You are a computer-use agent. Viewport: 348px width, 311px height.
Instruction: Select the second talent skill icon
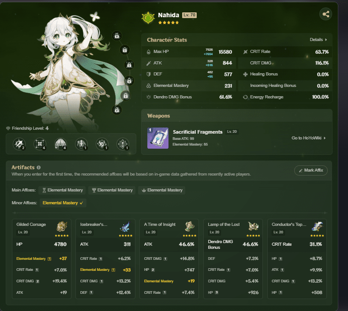40,143
